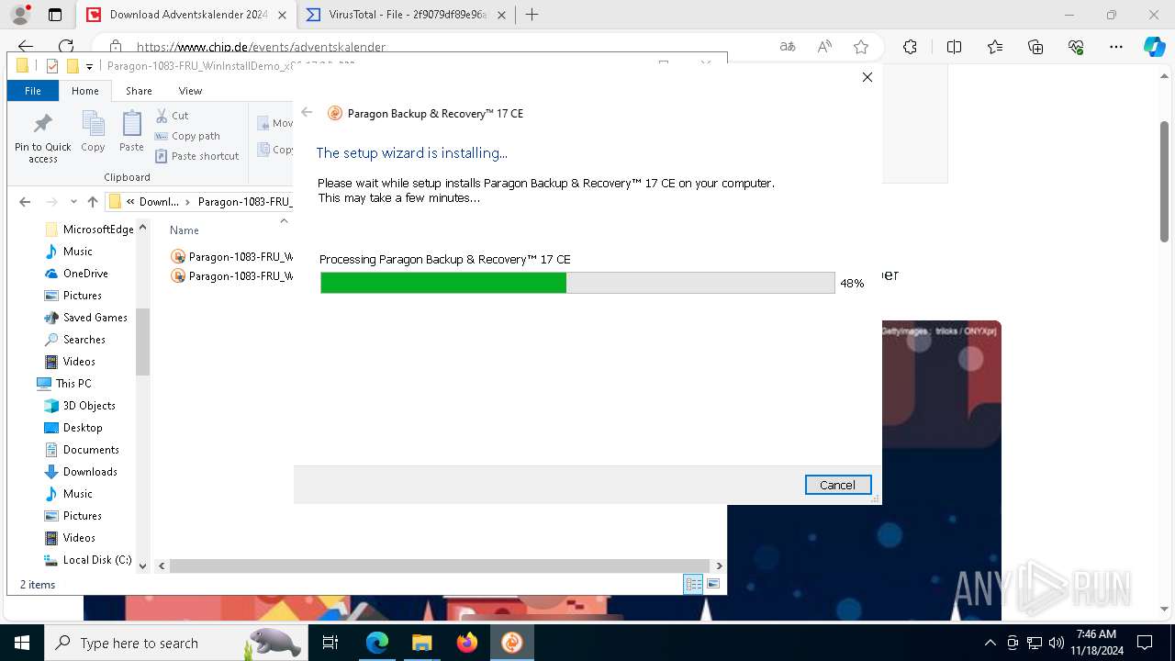Toggle Split screen in Edge
The height and width of the screenshot is (661, 1175).
tap(954, 47)
